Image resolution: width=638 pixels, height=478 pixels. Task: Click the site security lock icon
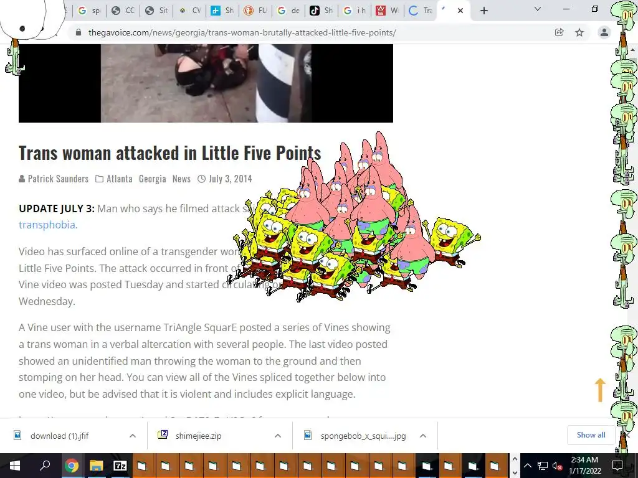click(x=79, y=32)
